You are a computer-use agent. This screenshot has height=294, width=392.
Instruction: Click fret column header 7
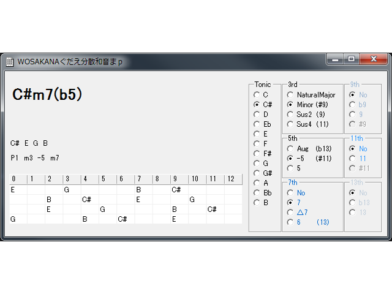tap(144, 179)
